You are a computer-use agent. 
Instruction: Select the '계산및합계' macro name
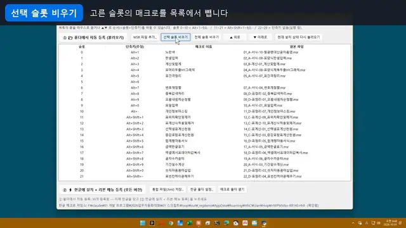pos(173,64)
